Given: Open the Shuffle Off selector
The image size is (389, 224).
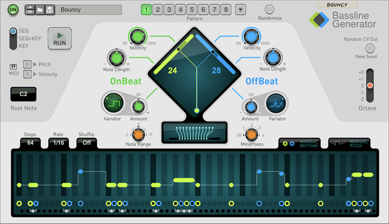Looking at the screenshot, I should (86, 142).
